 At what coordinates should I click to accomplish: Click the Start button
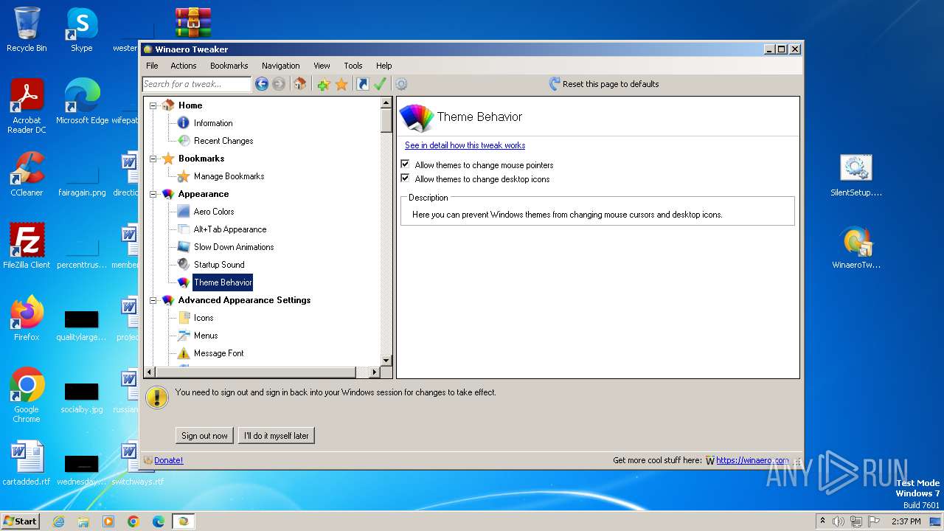(21, 521)
